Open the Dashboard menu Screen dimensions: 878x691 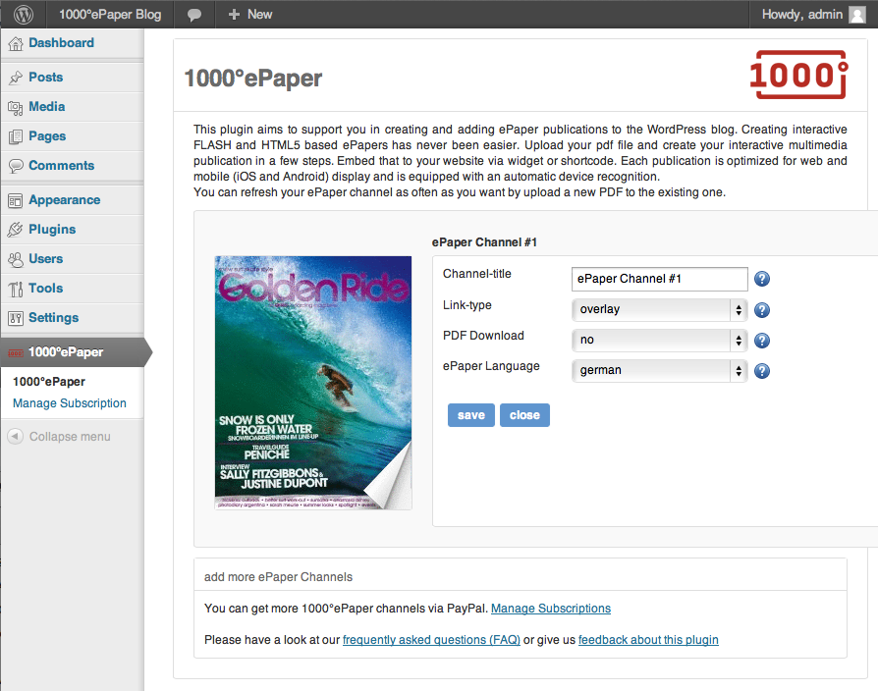click(61, 43)
